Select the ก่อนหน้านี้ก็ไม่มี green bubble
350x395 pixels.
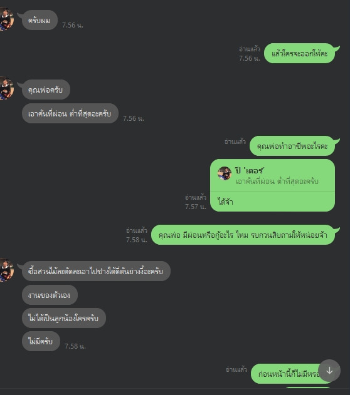pos(289,374)
